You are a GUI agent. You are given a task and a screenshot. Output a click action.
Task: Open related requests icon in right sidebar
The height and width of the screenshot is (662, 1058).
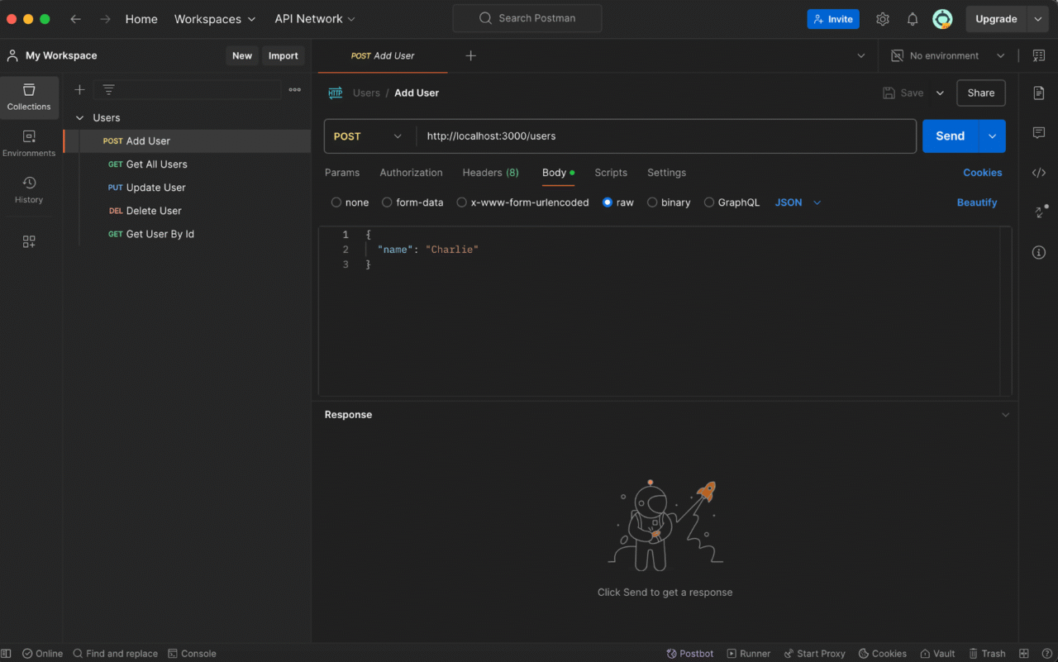(x=1040, y=212)
